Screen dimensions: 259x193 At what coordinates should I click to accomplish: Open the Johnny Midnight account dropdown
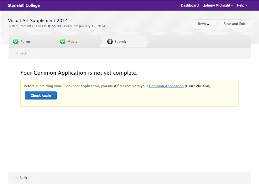click(218, 5)
